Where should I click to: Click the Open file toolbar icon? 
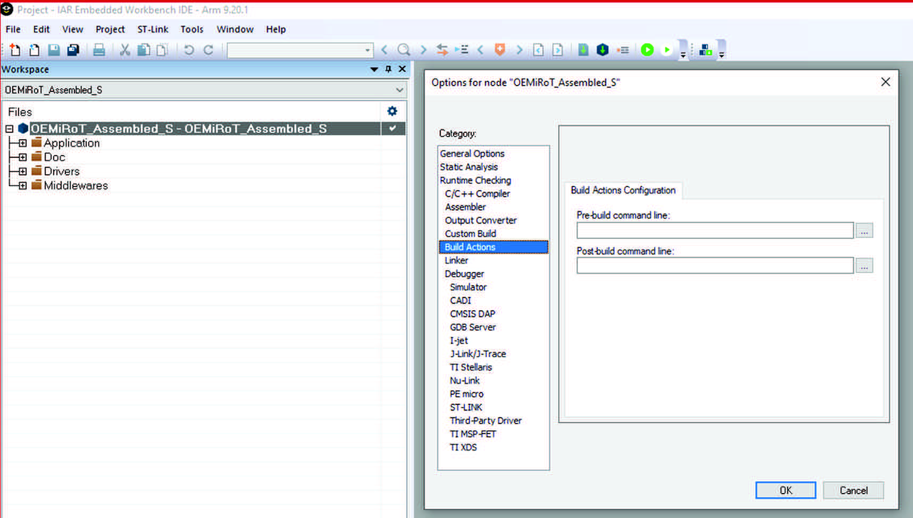35,50
